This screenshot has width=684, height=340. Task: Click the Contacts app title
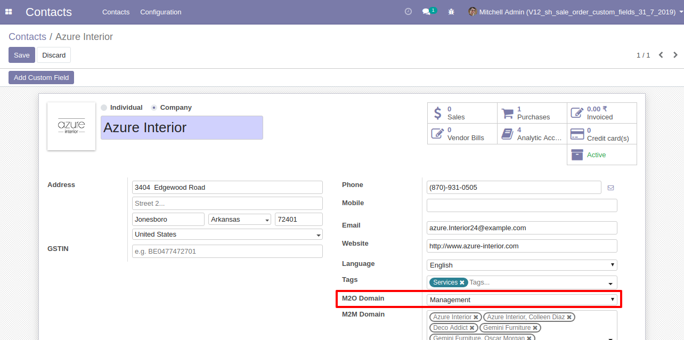[48, 12]
